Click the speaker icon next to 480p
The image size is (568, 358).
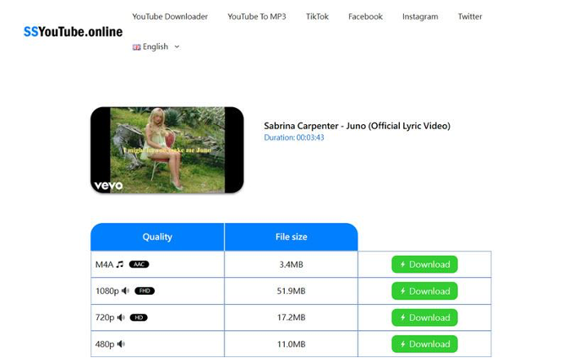coord(121,344)
